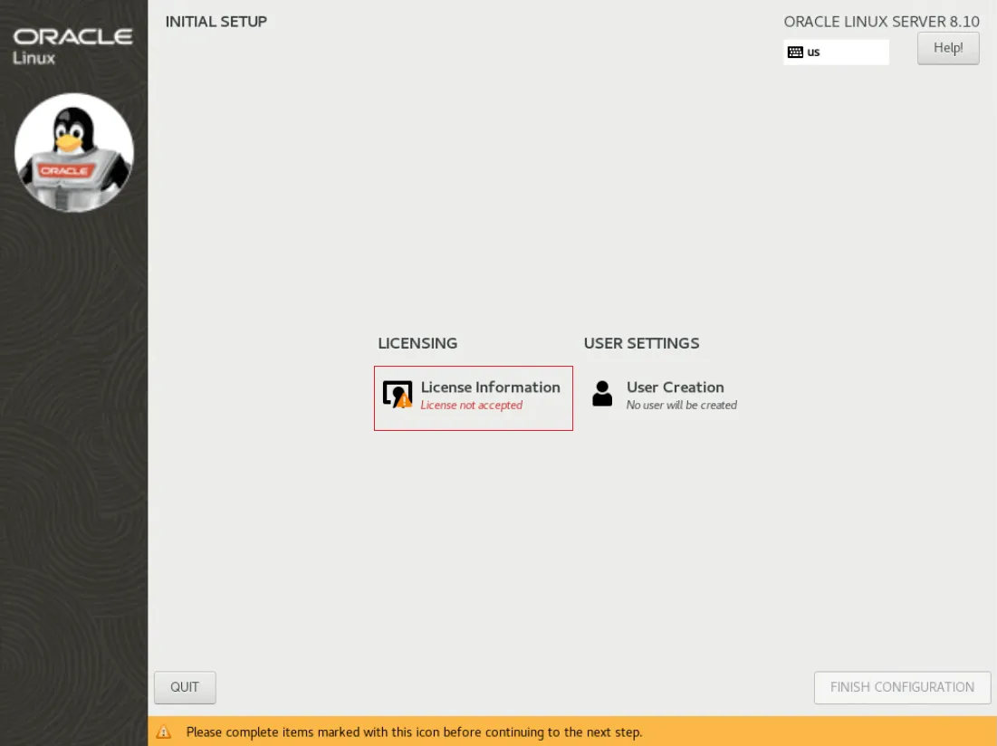Click FINISH CONFIGURATION
Image resolution: width=997 pixels, height=746 pixels.
tap(902, 687)
